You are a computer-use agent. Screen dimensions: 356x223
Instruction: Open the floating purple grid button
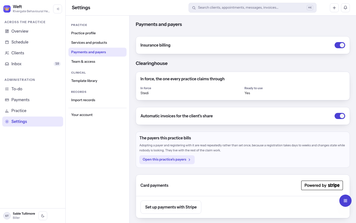point(345,201)
